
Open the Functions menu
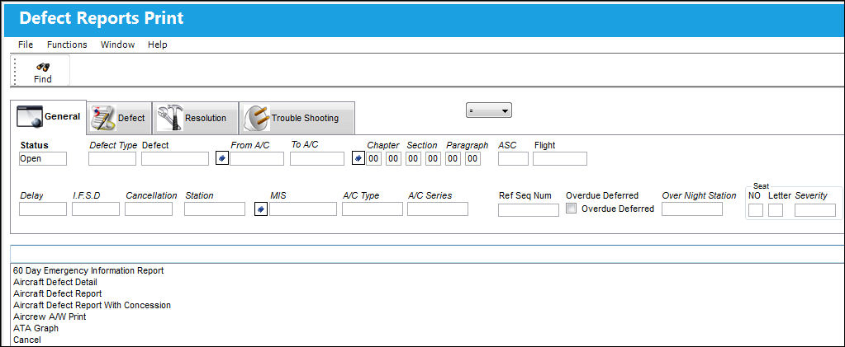point(67,45)
